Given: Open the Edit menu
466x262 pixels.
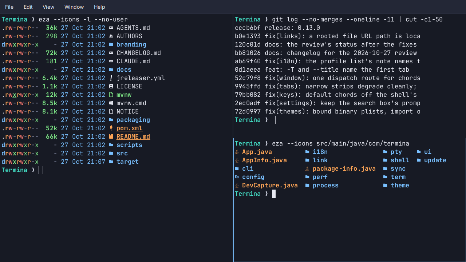Looking at the screenshot, I should click(28, 7).
